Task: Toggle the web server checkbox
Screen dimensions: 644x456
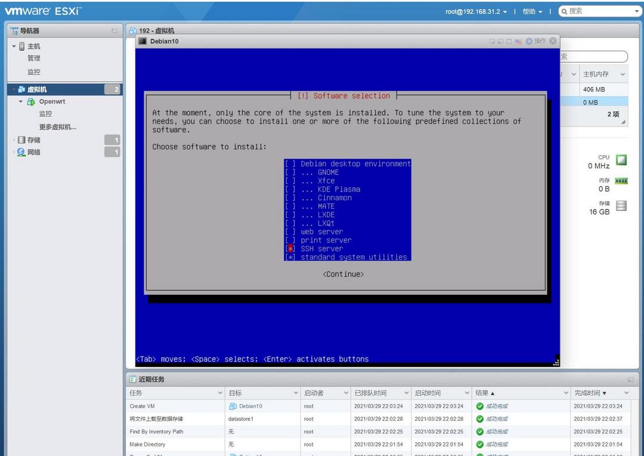Action: (x=290, y=232)
